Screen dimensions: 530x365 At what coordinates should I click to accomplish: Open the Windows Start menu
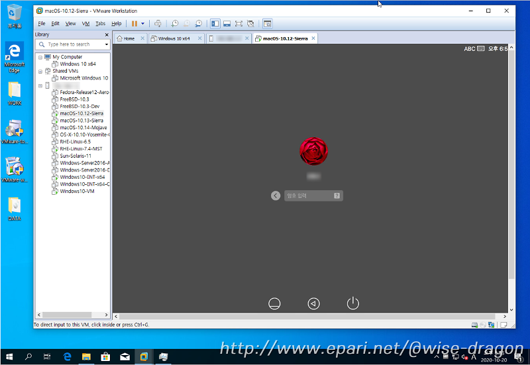point(9,356)
